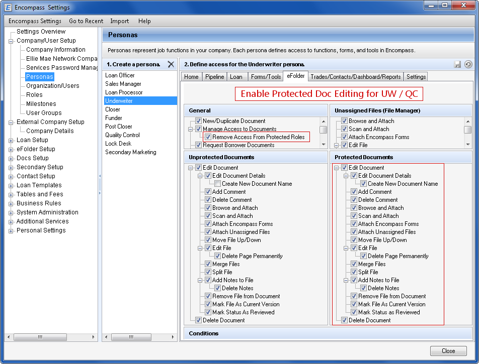Expand Business Rules tree node
The image size is (479, 364).
11,204
